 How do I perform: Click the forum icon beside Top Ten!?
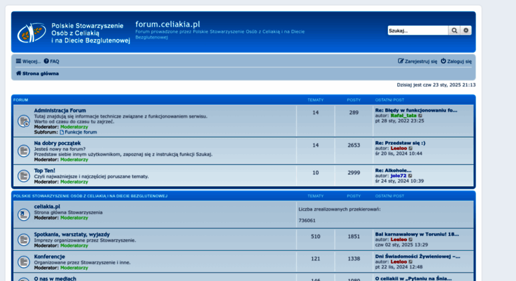[x=24, y=175]
